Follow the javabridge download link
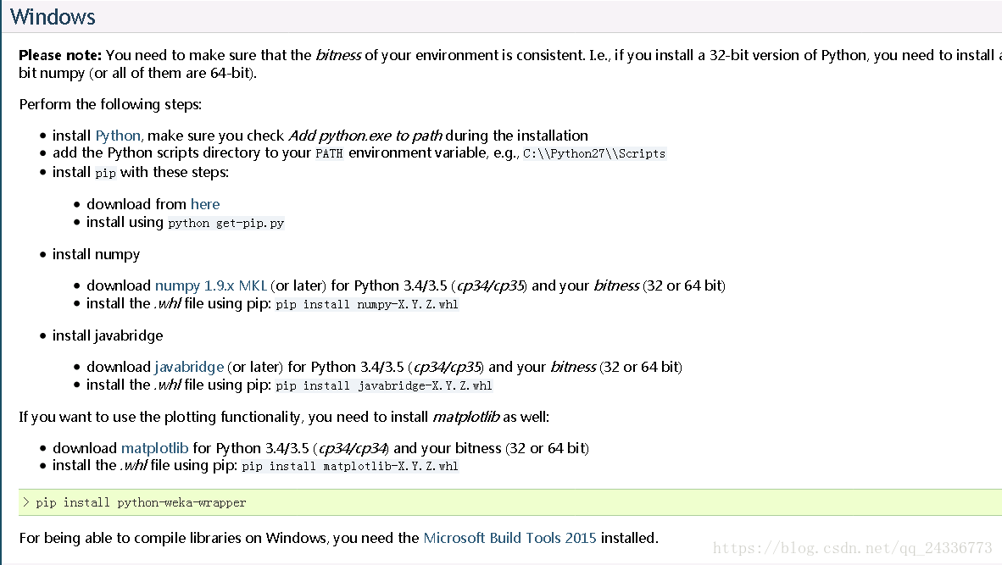Image resolution: width=1002 pixels, height=565 pixels. [189, 367]
